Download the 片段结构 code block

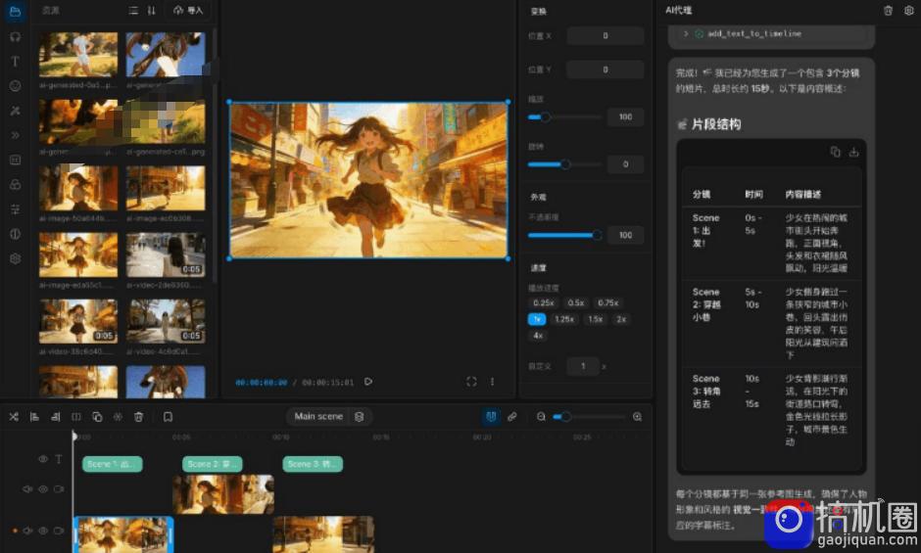pyautogui.click(x=853, y=152)
